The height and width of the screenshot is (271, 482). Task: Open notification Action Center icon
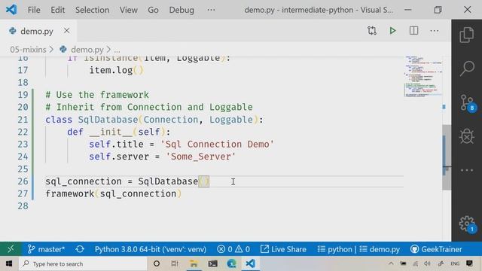click(469, 263)
